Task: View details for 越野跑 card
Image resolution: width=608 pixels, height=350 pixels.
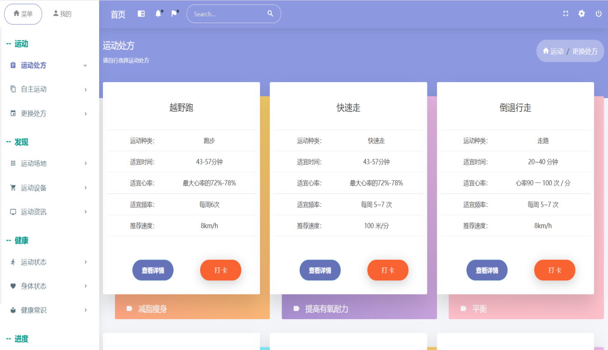Action: coord(153,270)
